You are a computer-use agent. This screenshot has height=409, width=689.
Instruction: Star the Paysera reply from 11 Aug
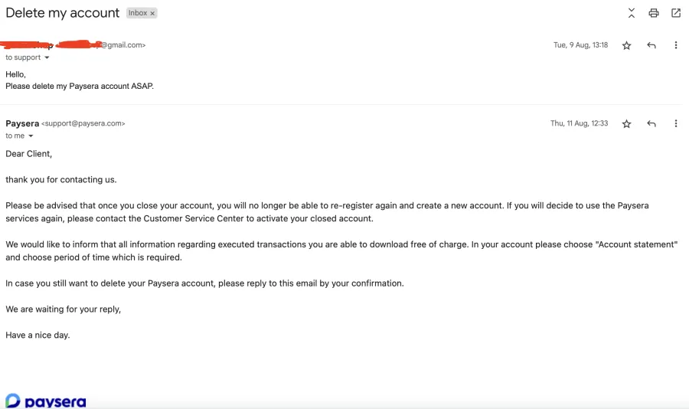pyautogui.click(x=626, y=124)
